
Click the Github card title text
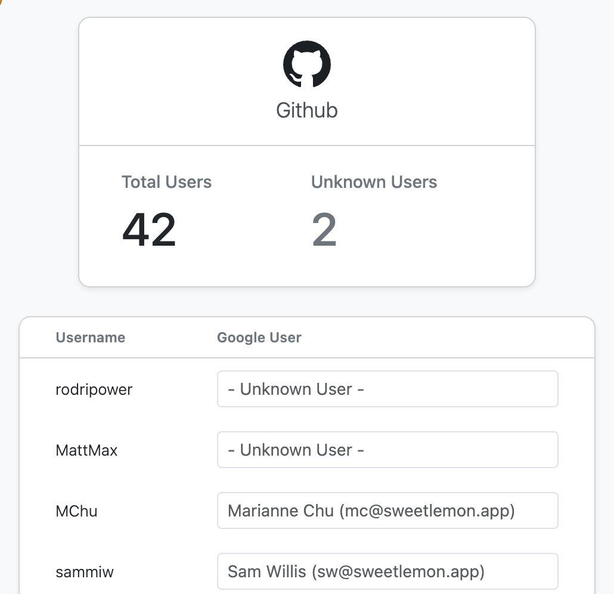point(307,110)
